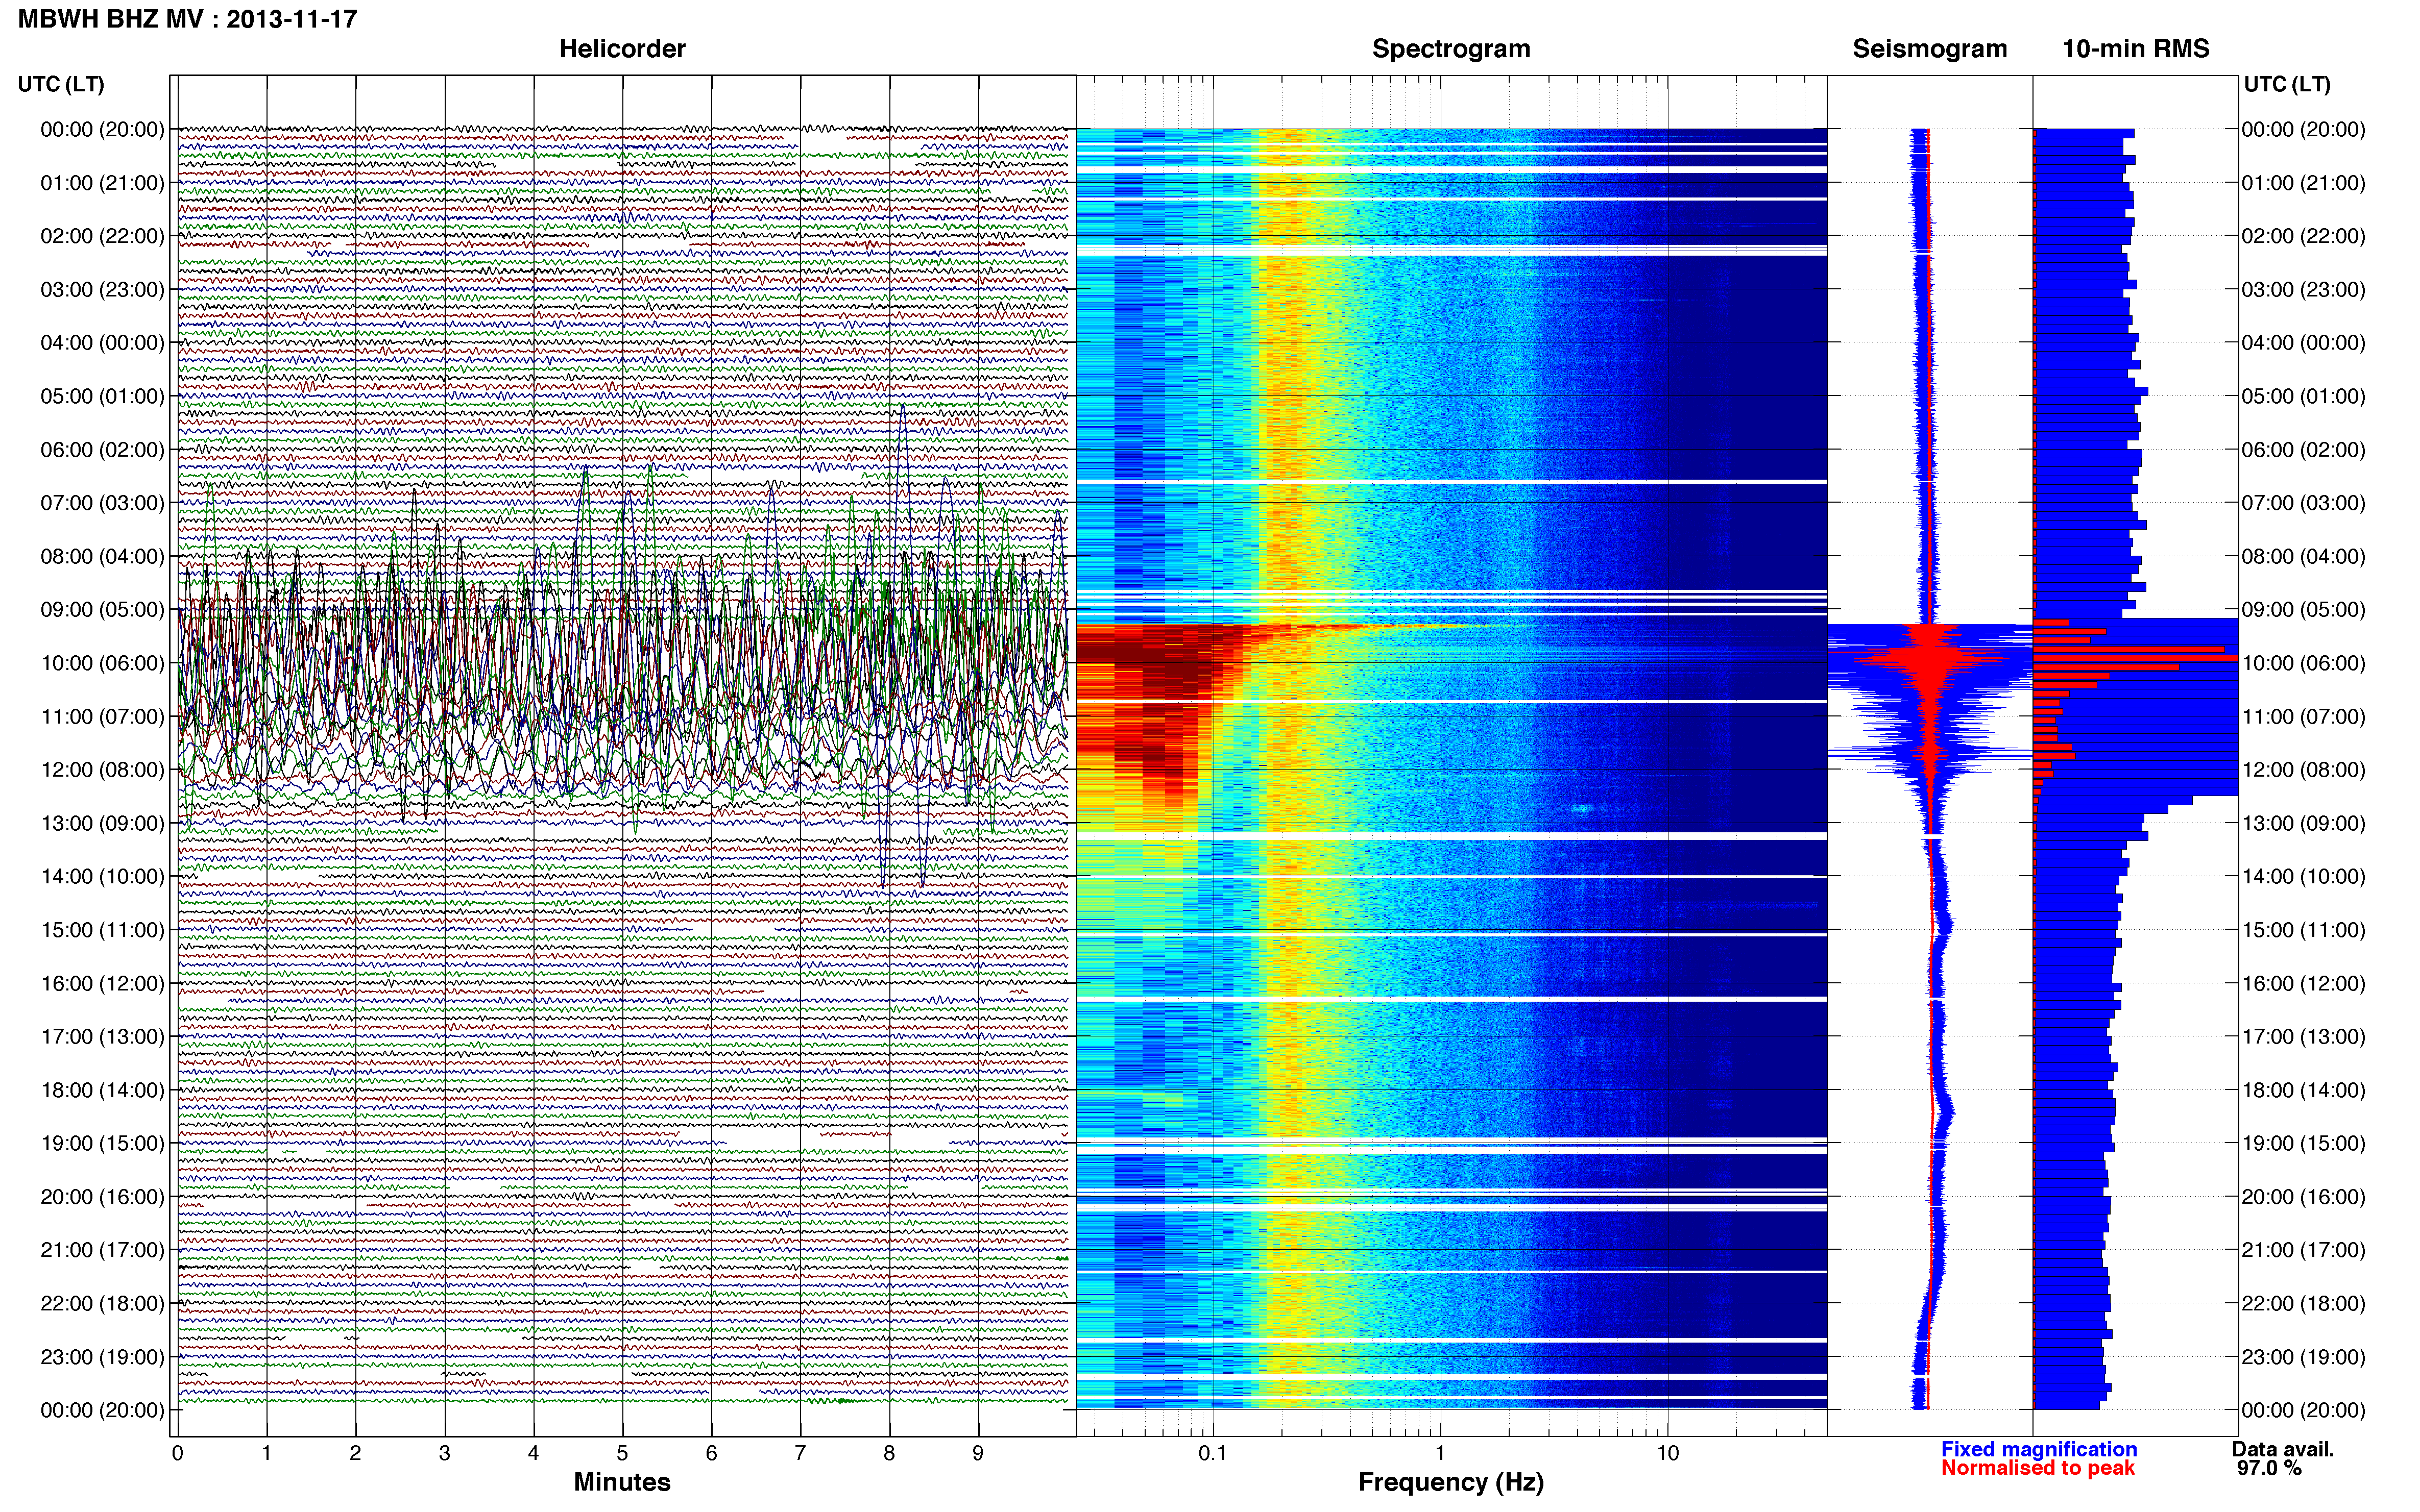Click minute tick '5' below helicorder
The width and height of the screenshot is (2420, 1512).
point(622,1453)
